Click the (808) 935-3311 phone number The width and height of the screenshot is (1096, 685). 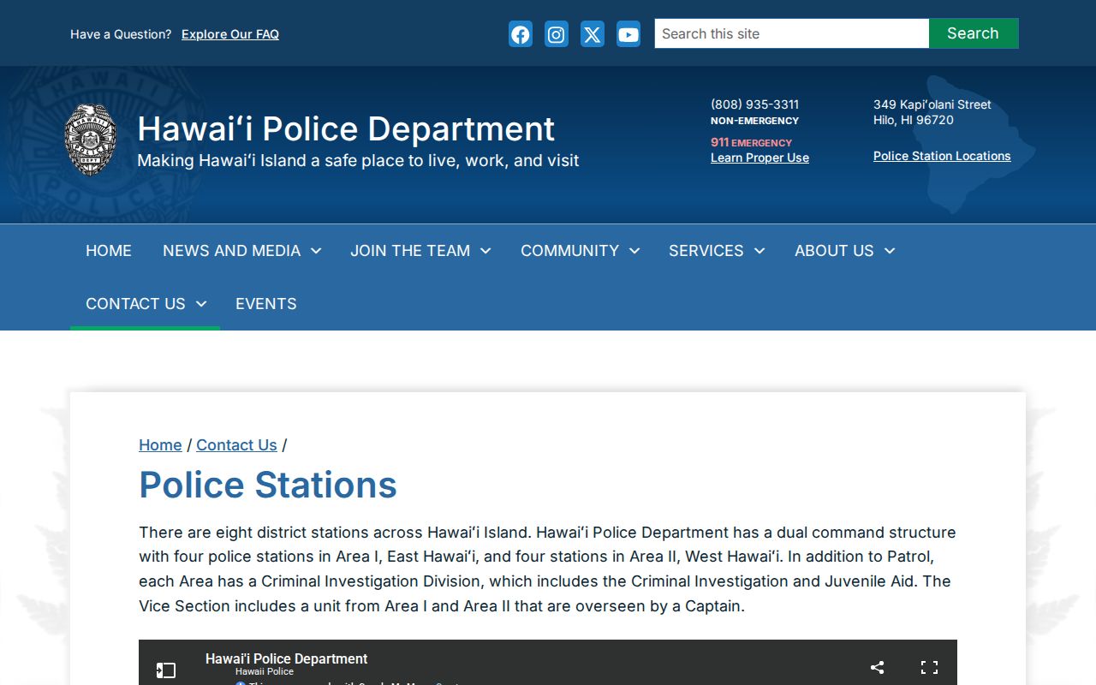click(754, 104)
